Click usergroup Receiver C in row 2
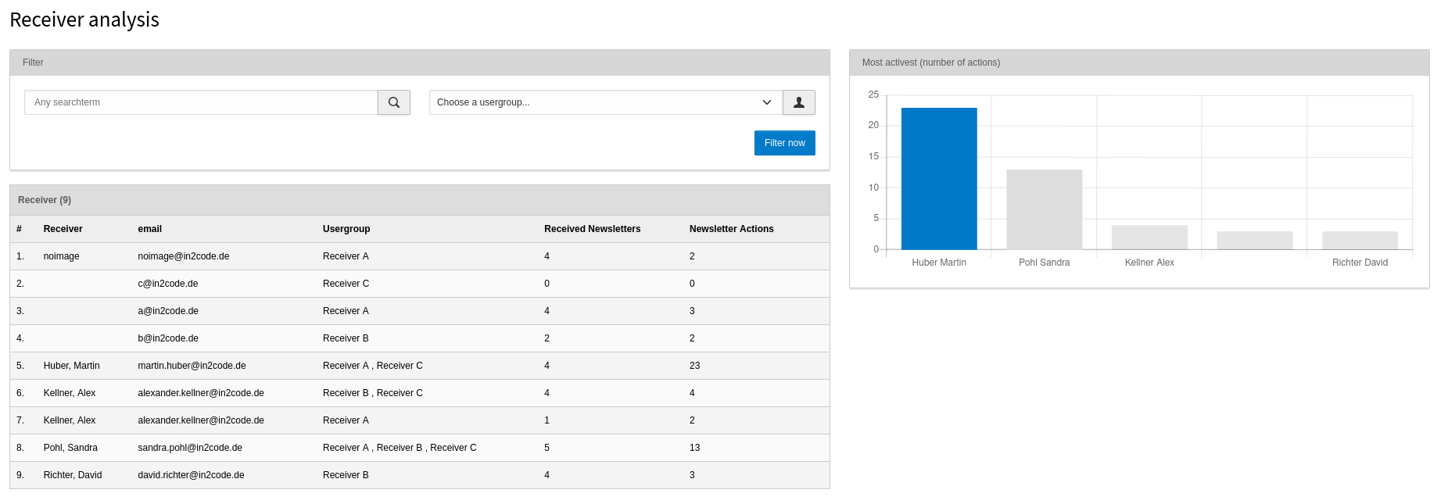This screenshot has height=504, width=1437. [346, 284]
